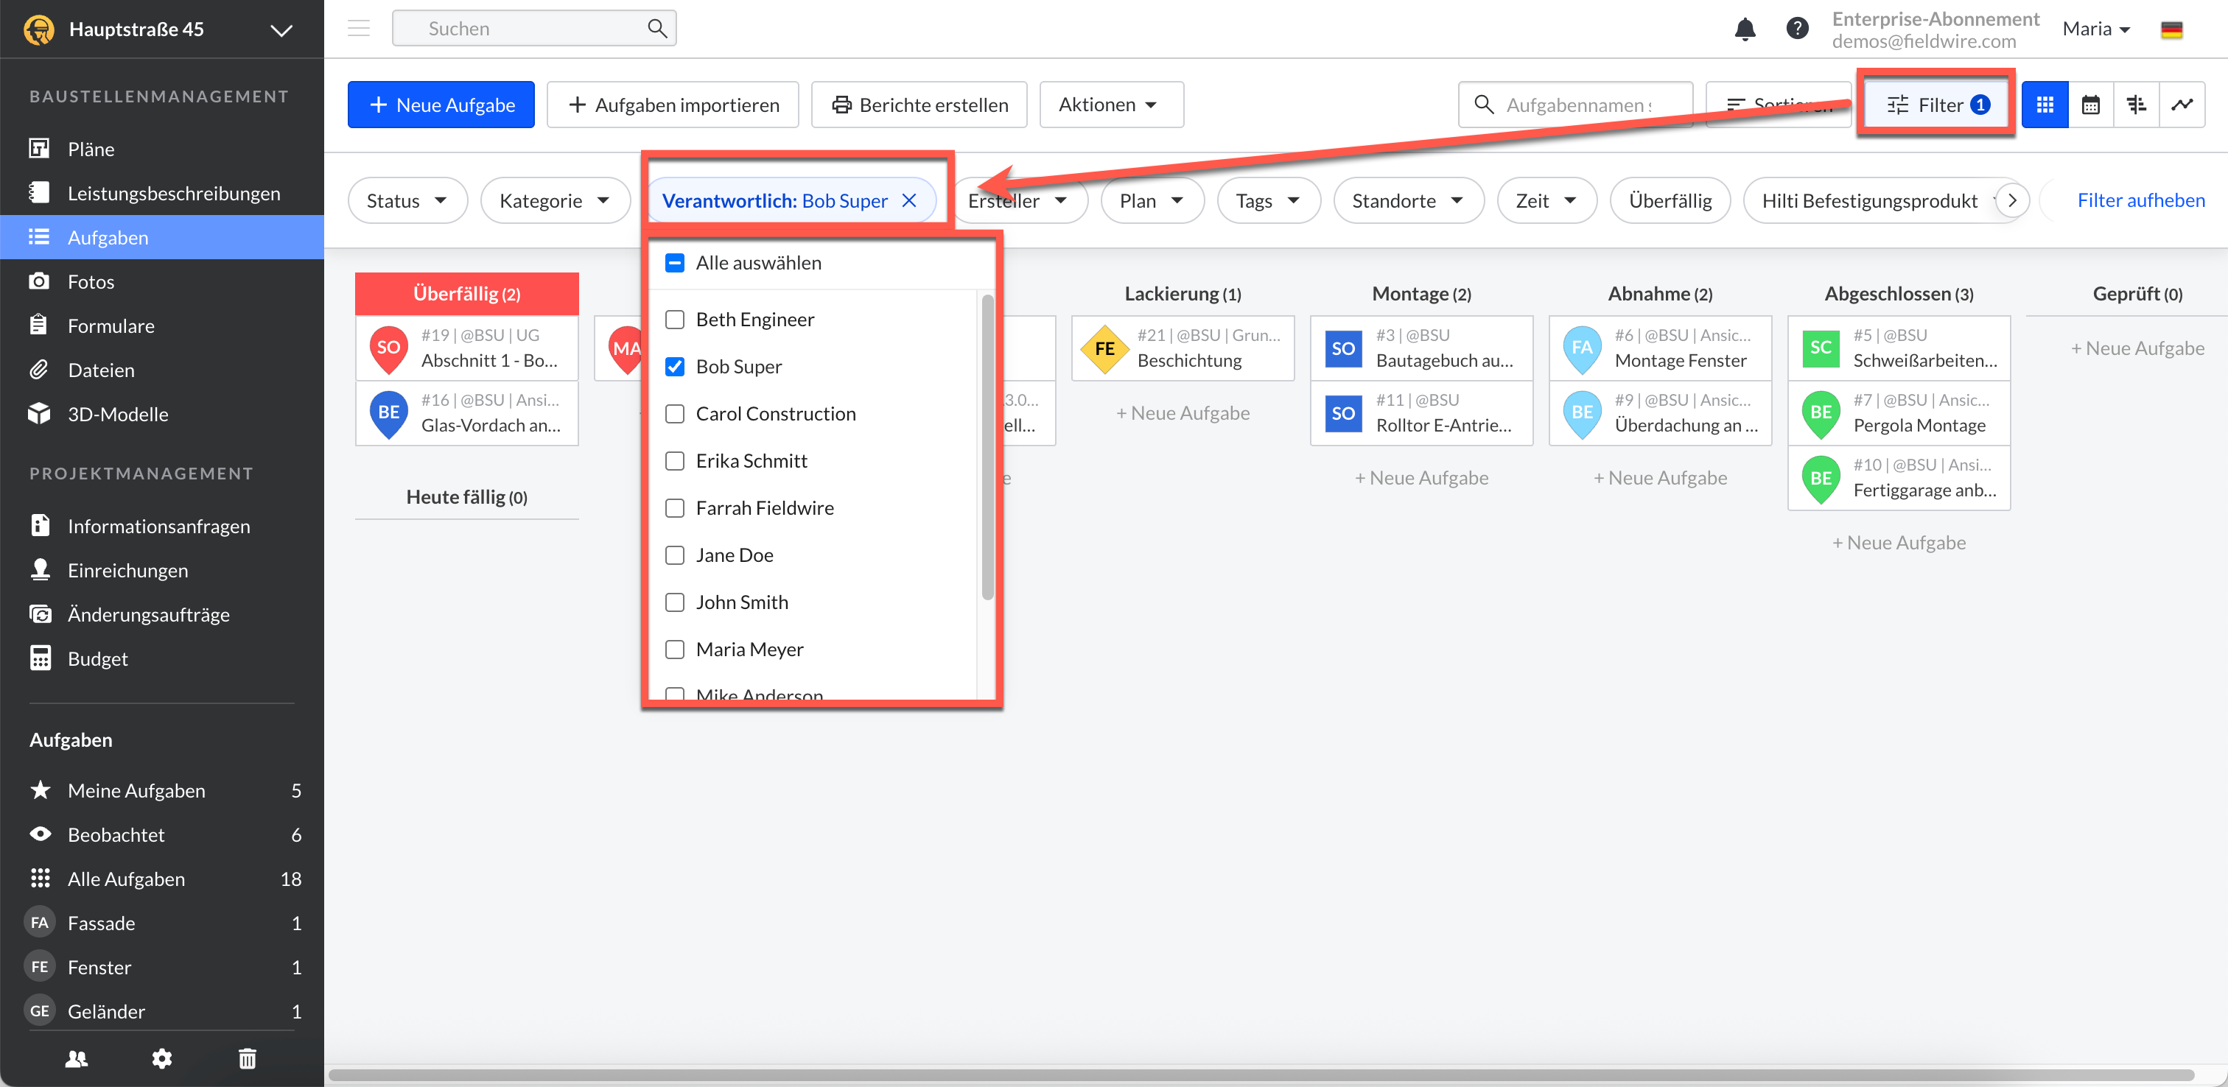Image resolution: width=2228 pixels, height=1087 pixels.
Task: Toggle the Alle auswählen checkbox
Action: point(675,263)
